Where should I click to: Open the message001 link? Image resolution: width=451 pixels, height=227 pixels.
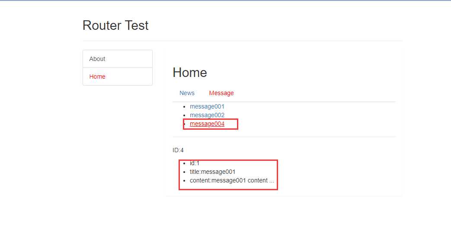click(x=207, y=106)
